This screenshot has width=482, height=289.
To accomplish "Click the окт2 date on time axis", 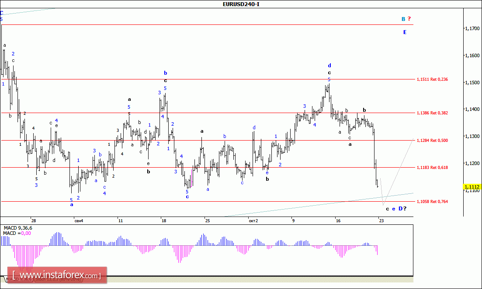I will pyautogui.click(x=253, y=220).
